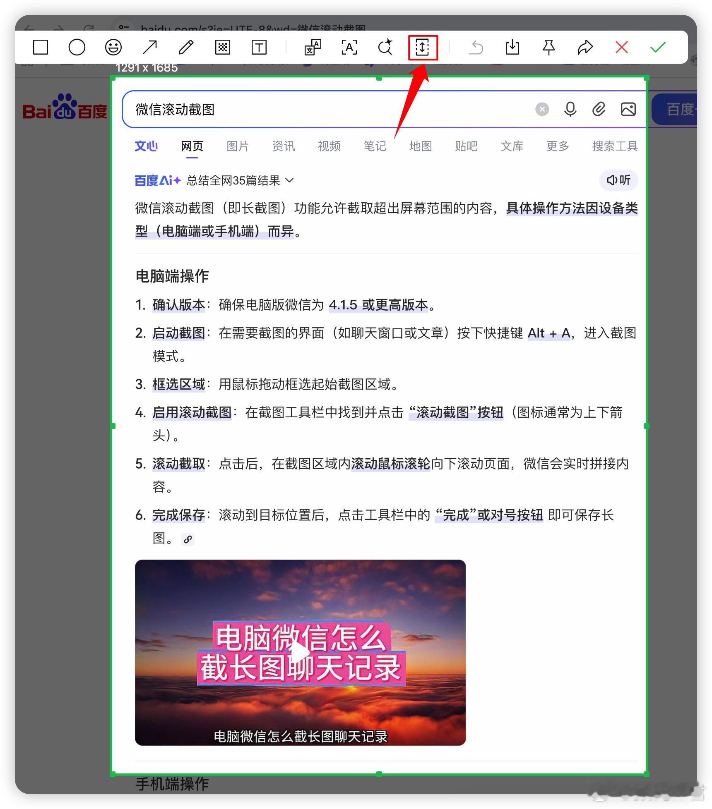Open the source link icon after step 6
This screenshot has width=712, height=809.
tap(188, 539)
